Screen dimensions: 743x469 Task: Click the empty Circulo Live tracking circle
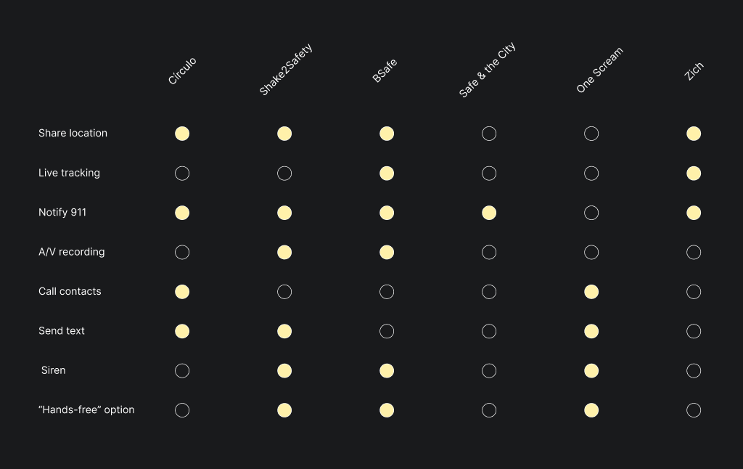tap(182, 174)
